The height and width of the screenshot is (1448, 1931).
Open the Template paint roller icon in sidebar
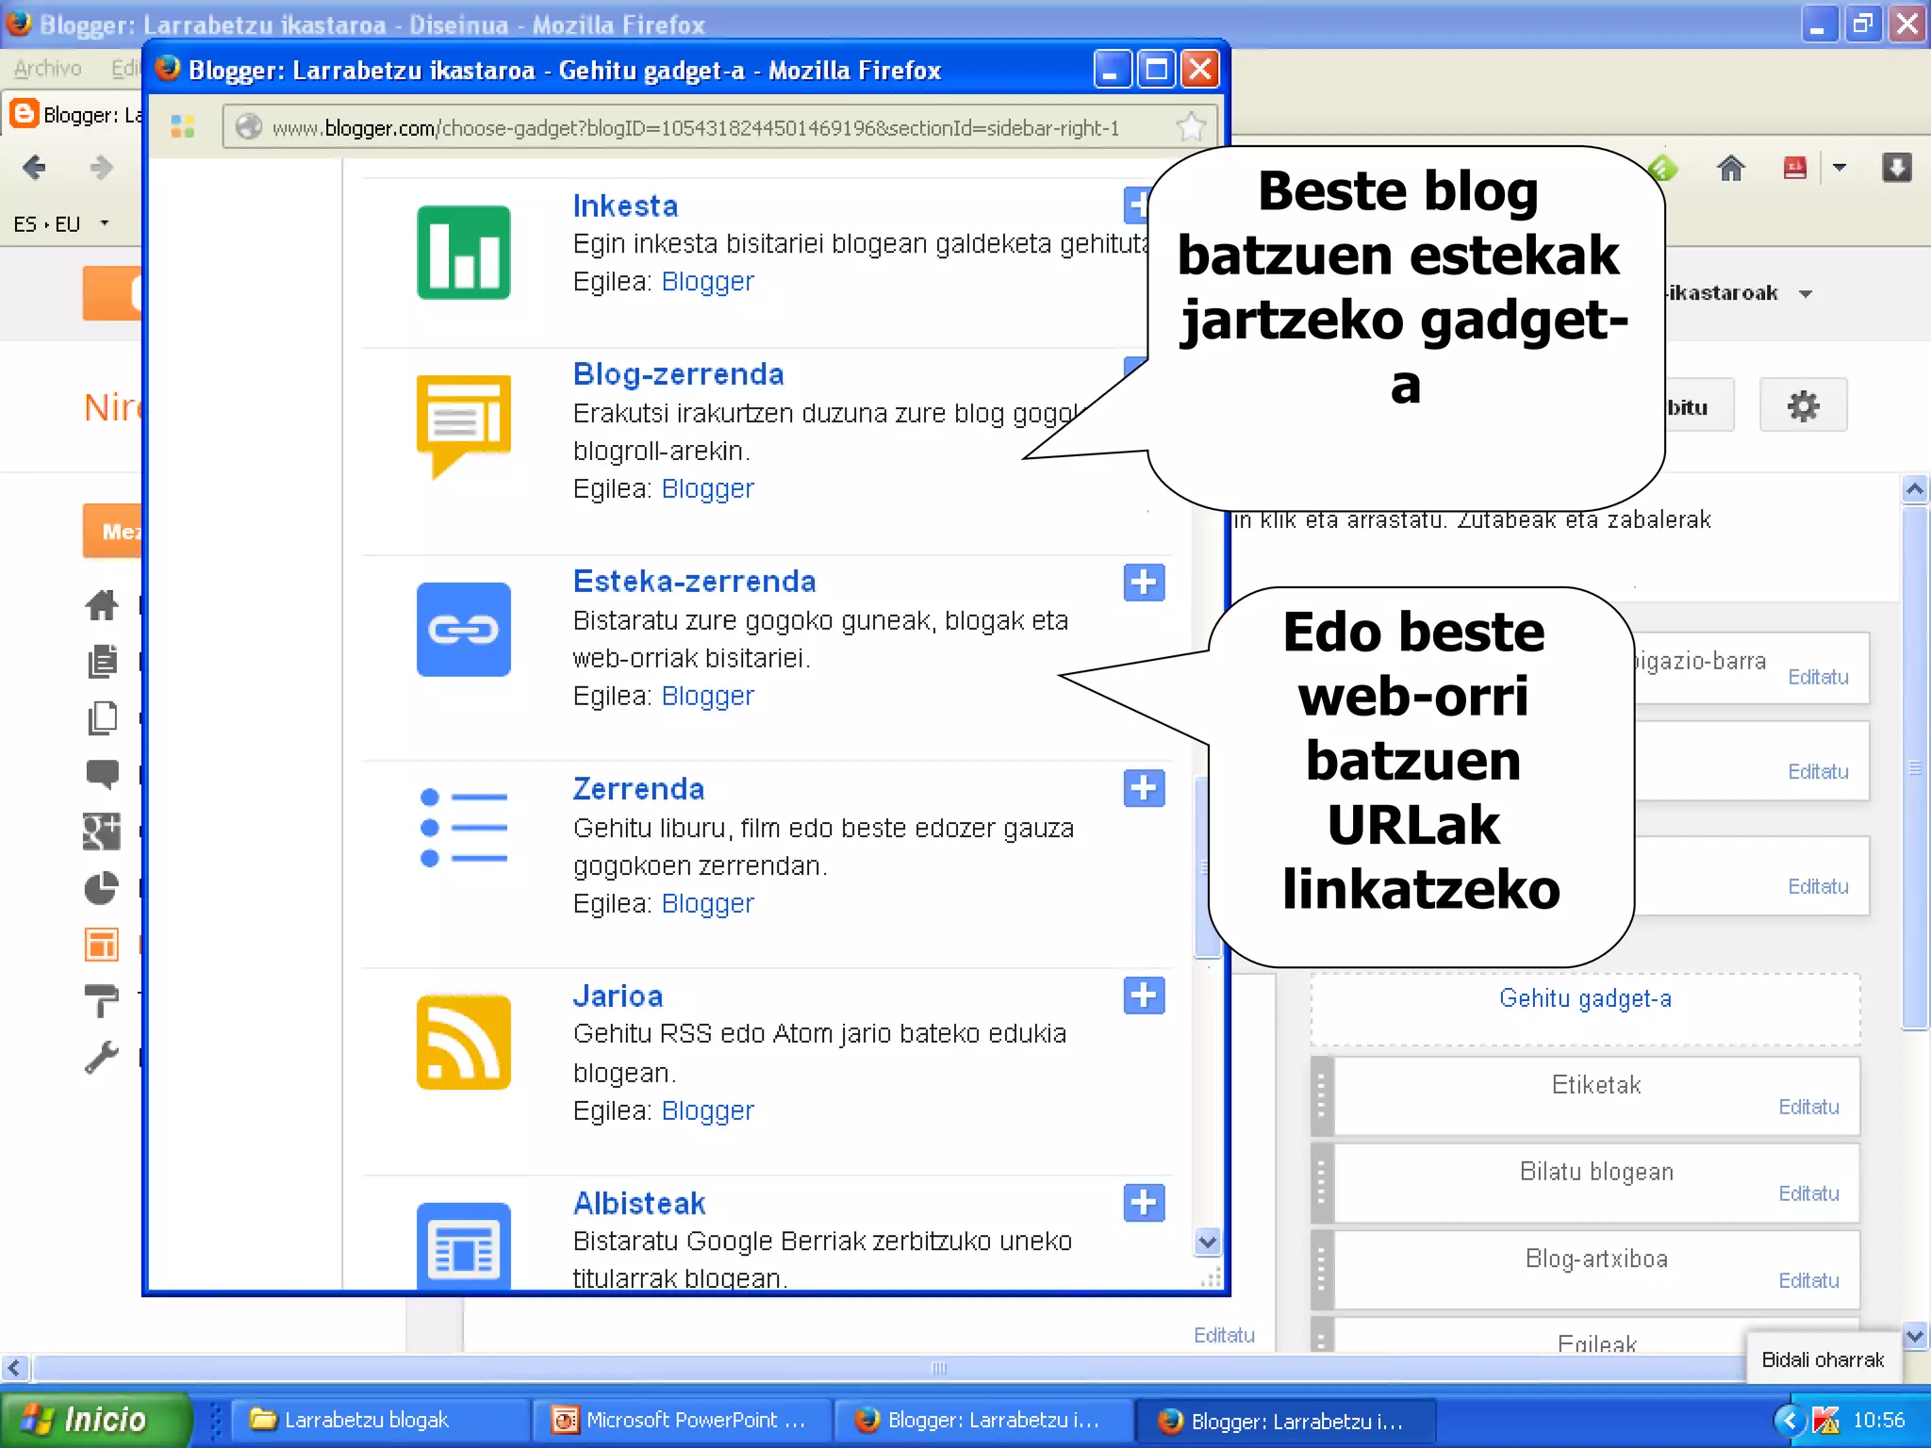coord(102,1000)
